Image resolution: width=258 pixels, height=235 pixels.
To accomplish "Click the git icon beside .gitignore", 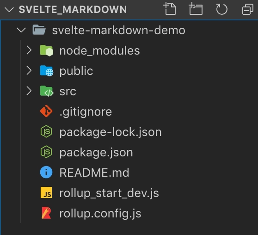I will tap(46, 111).
